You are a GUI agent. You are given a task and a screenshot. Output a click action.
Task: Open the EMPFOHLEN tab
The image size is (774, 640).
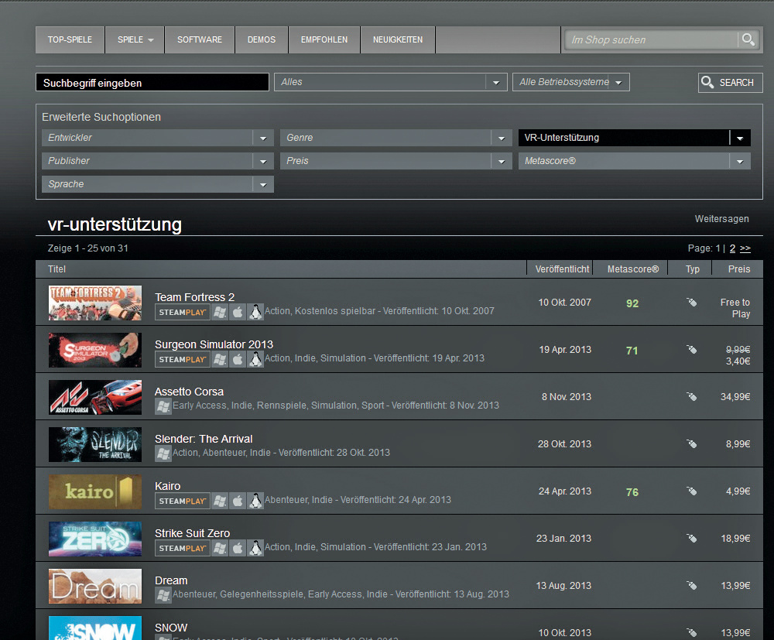pos(324,39)
